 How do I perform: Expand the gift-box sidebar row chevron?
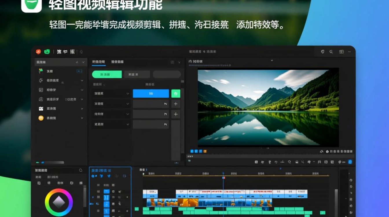point(82,109)
